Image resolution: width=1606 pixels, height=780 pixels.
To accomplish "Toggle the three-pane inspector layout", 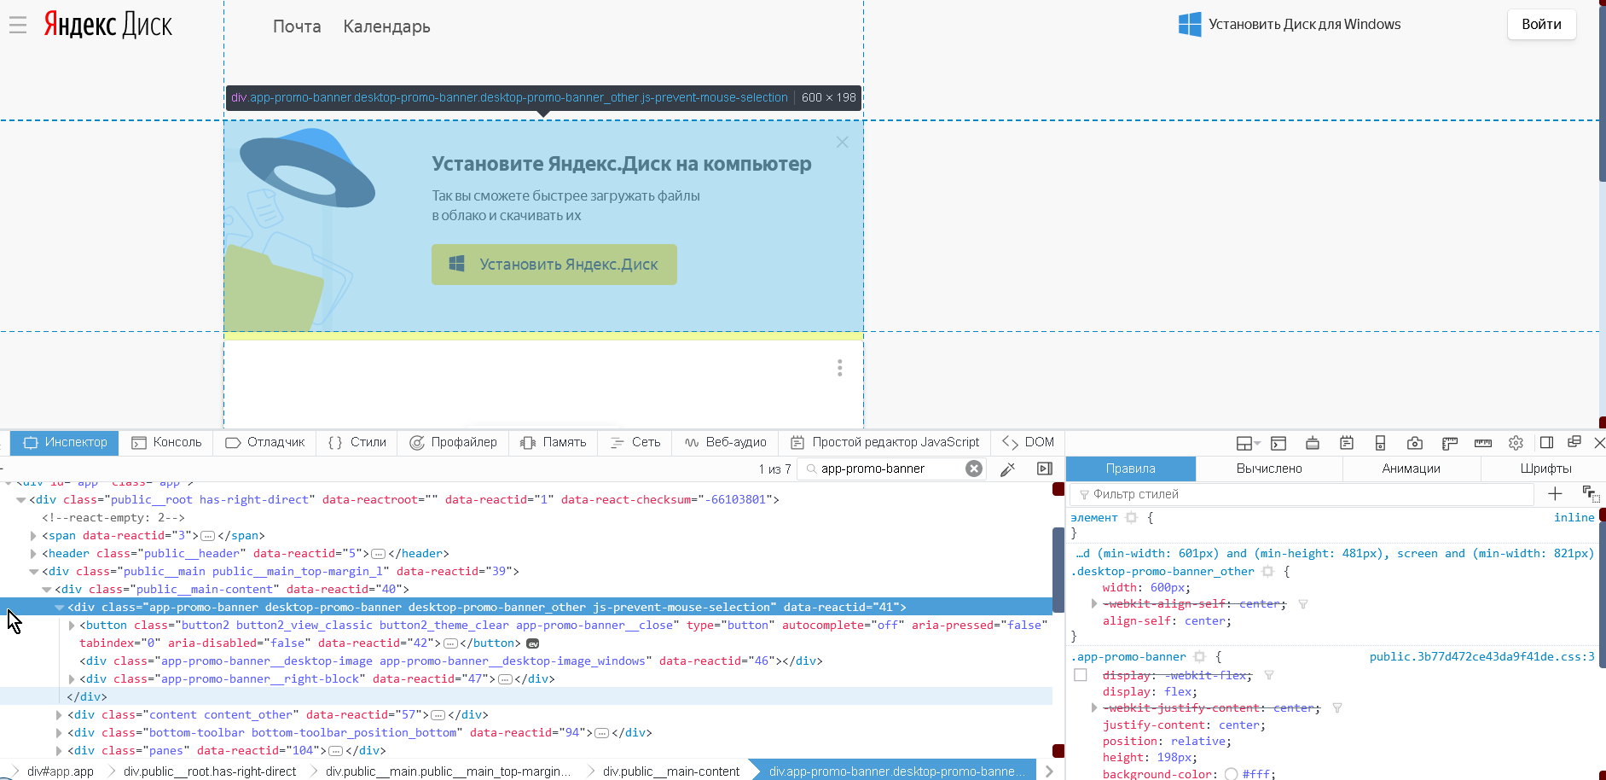I will (x=1547, y=443).
